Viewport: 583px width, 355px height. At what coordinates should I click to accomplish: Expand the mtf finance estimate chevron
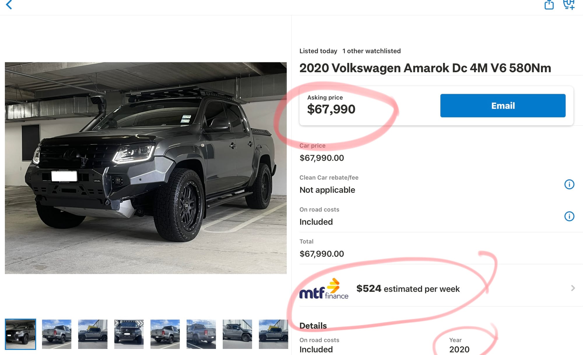(573, 288)
